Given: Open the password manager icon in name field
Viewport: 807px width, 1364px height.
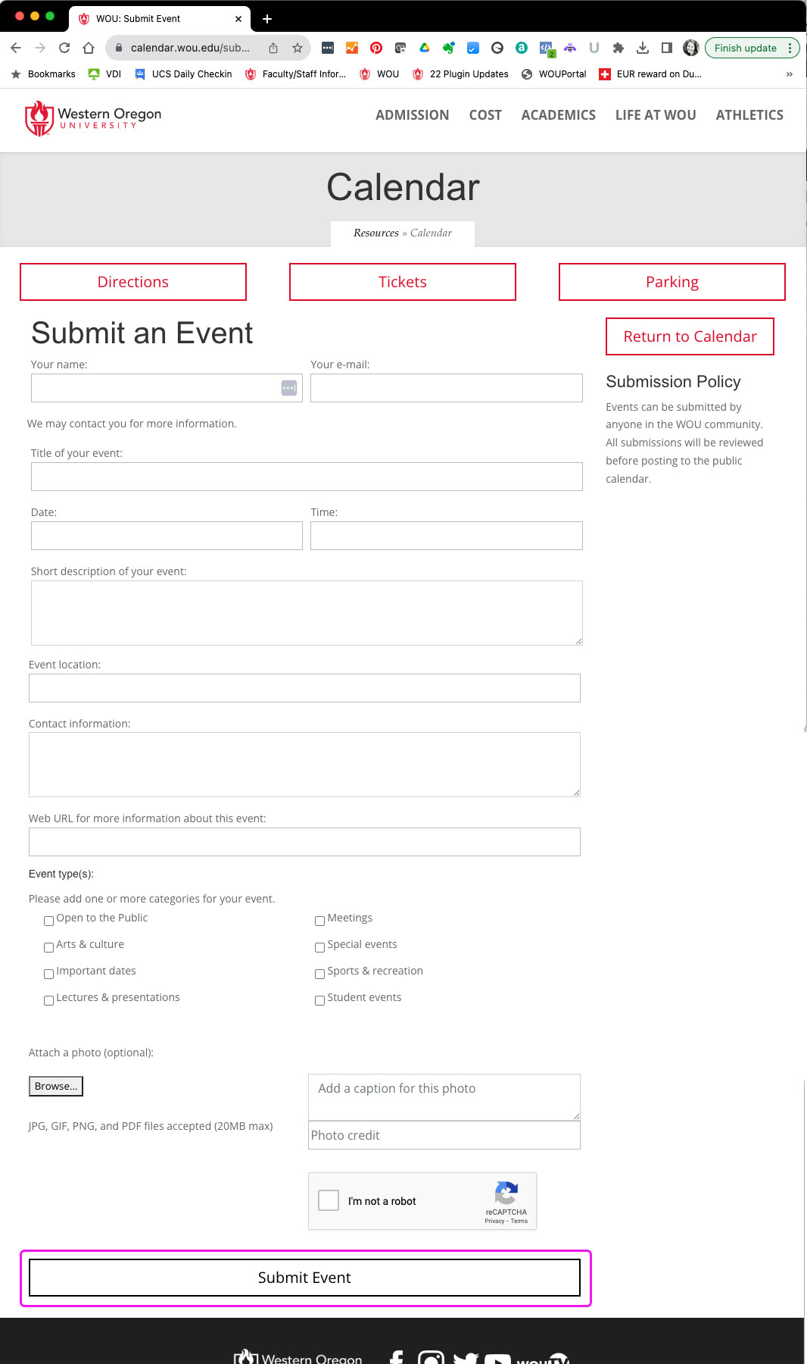Looking at the screenshot, I should pos(289,388).
